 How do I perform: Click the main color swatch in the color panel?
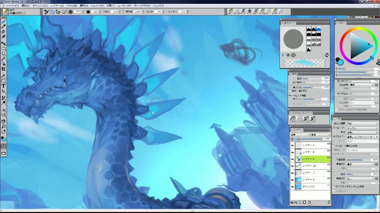pos(341,62)
